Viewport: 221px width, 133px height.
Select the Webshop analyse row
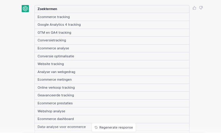(x=112, y=111)
